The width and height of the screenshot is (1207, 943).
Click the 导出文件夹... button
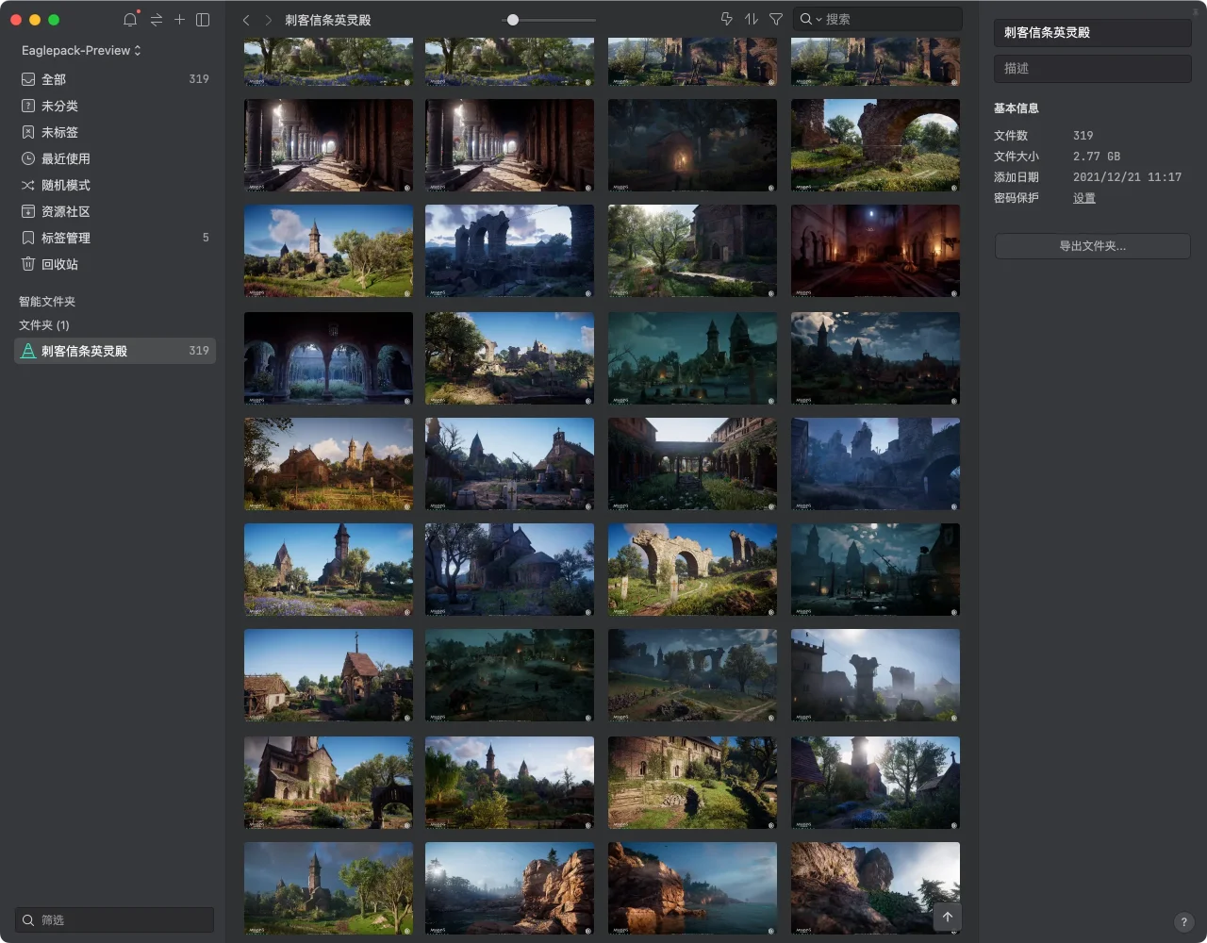tap(1093, 246)
